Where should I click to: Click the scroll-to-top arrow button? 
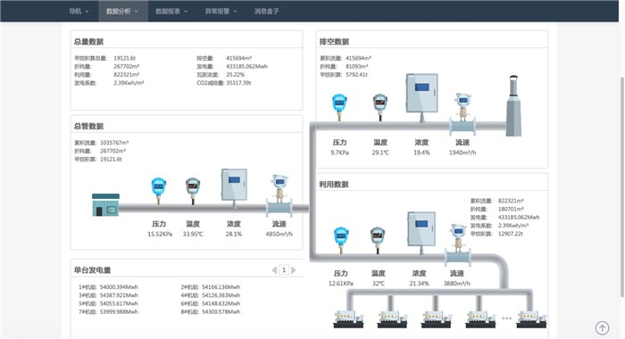(x=603, y=327)
